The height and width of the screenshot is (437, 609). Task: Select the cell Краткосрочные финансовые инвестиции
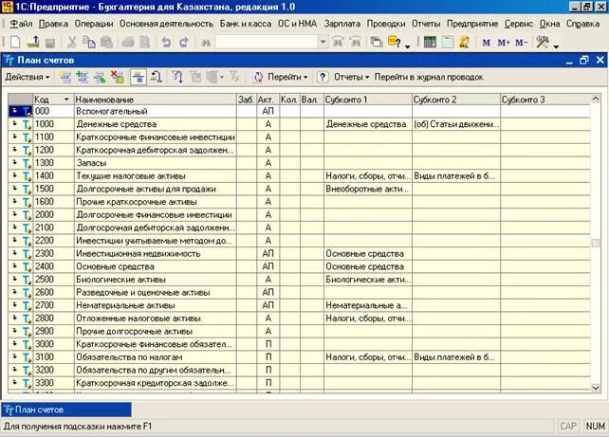point(155,137)
